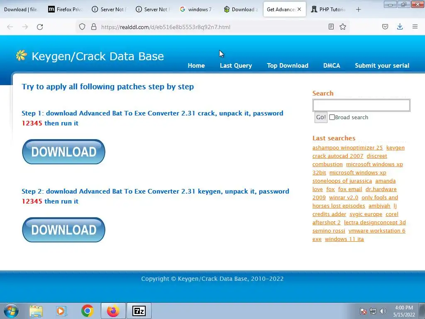Open DMCA page

pos(332,65)
